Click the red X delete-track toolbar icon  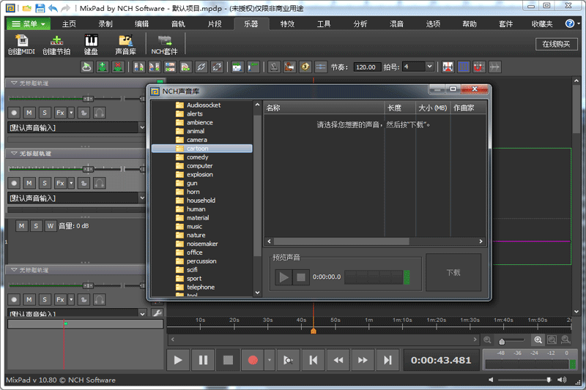[x=118, y=67]
